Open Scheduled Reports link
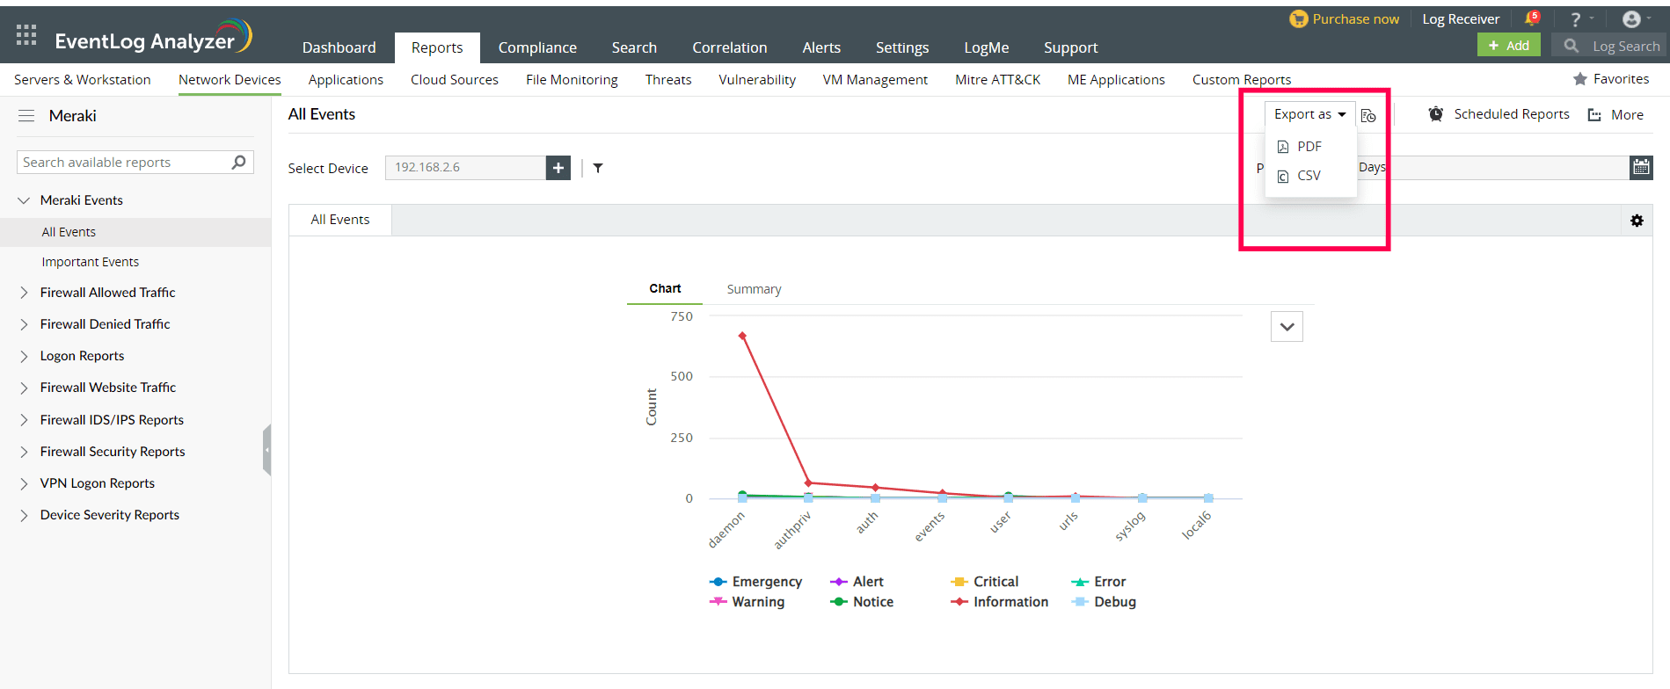 (x=1511, y=114)
